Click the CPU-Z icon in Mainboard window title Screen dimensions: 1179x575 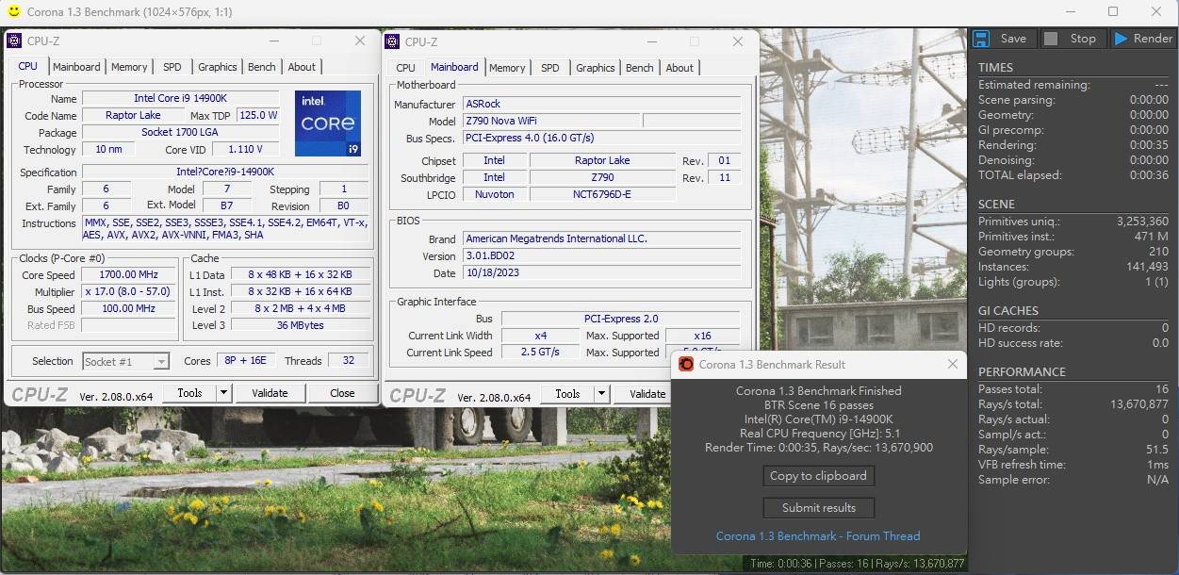click(x=393, y=41)
